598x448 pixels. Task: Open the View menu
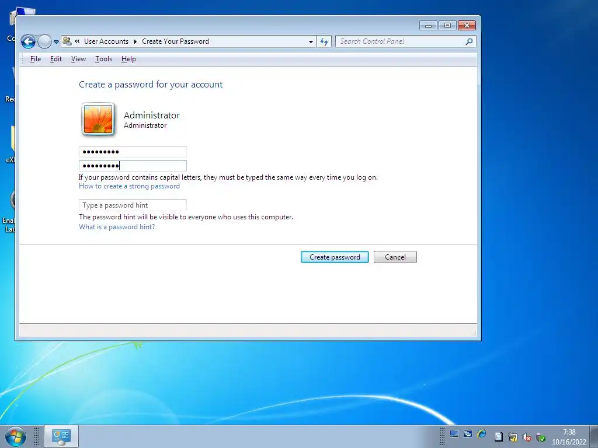pyautogui.click(x=78, y=59)
